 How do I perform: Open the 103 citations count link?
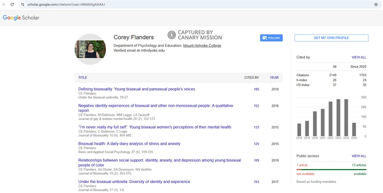click(256, 182)
